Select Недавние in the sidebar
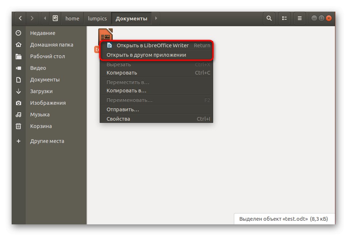The width and height of the screenshot is (347, 236). pyautogui.click(x=43, y=33)
